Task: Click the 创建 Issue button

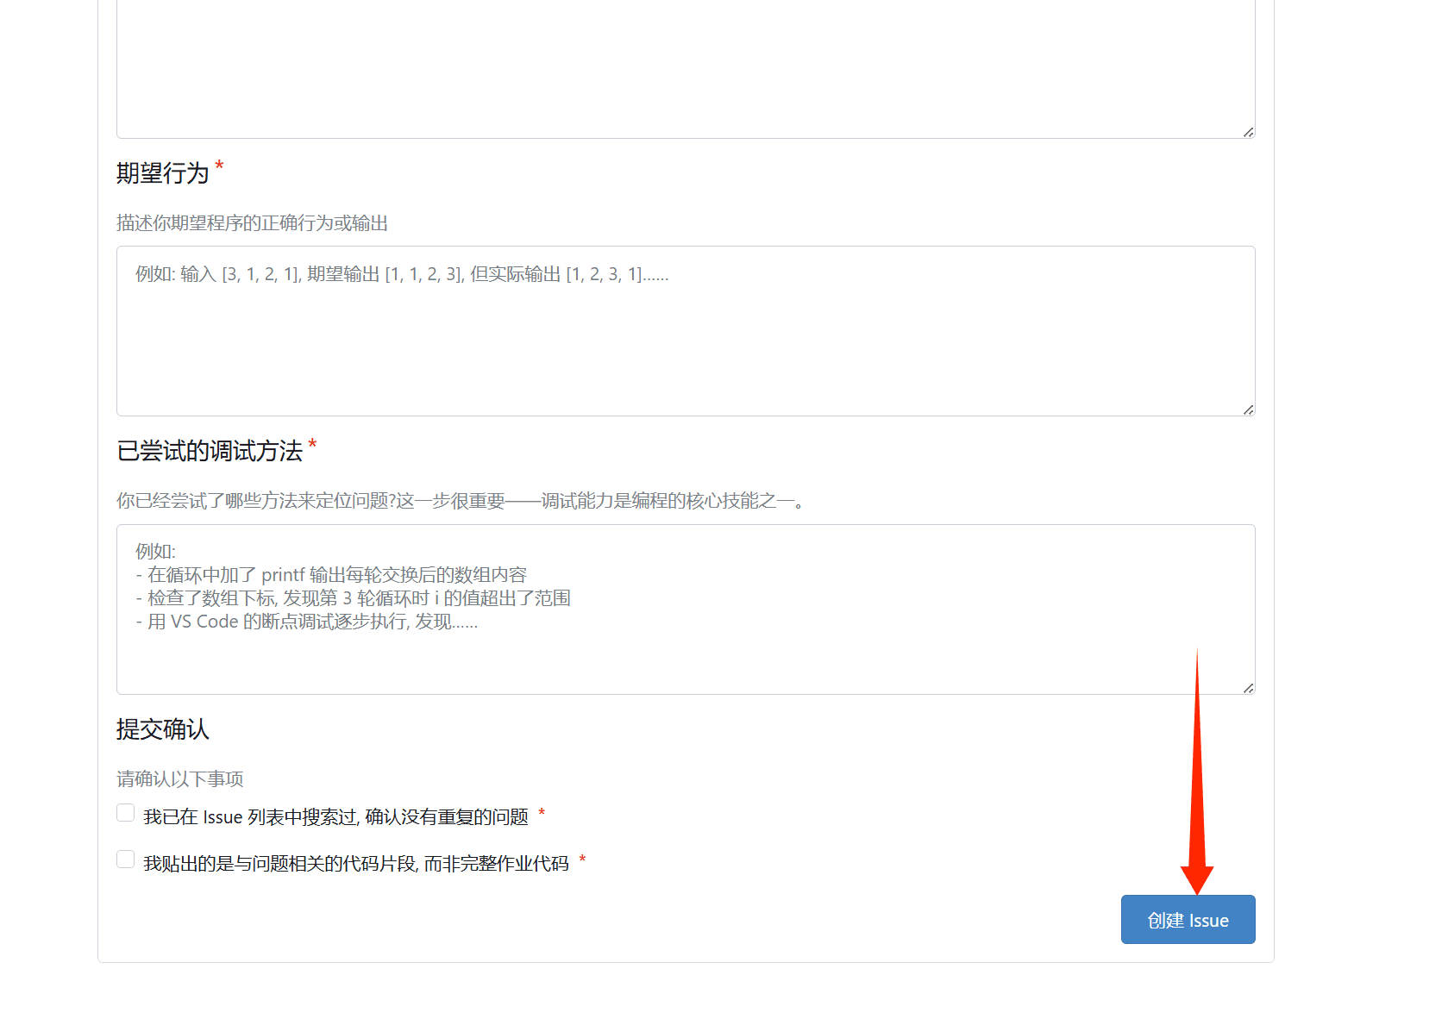Action: pyautogui.click(x=1188, y=919)
